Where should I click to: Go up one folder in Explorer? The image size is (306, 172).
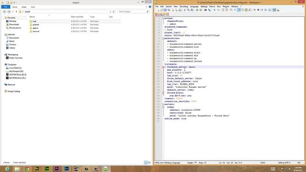coord(16,11)
